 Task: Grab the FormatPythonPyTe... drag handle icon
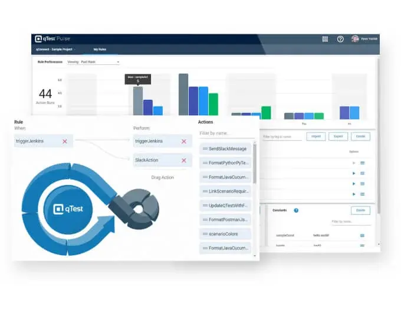pos(205,163)
